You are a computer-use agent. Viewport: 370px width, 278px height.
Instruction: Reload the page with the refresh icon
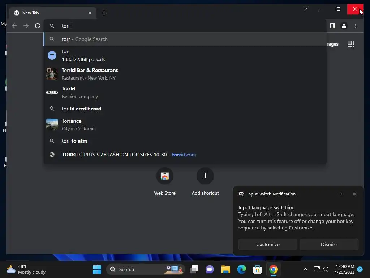[38, 26]
